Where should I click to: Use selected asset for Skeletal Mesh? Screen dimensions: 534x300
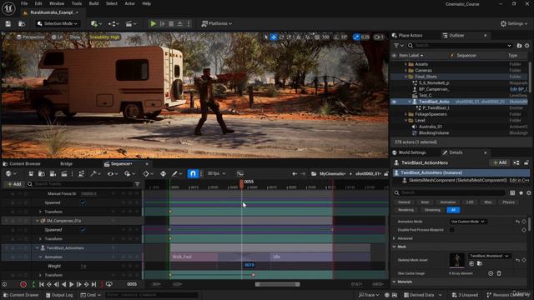tap(471, 263)
